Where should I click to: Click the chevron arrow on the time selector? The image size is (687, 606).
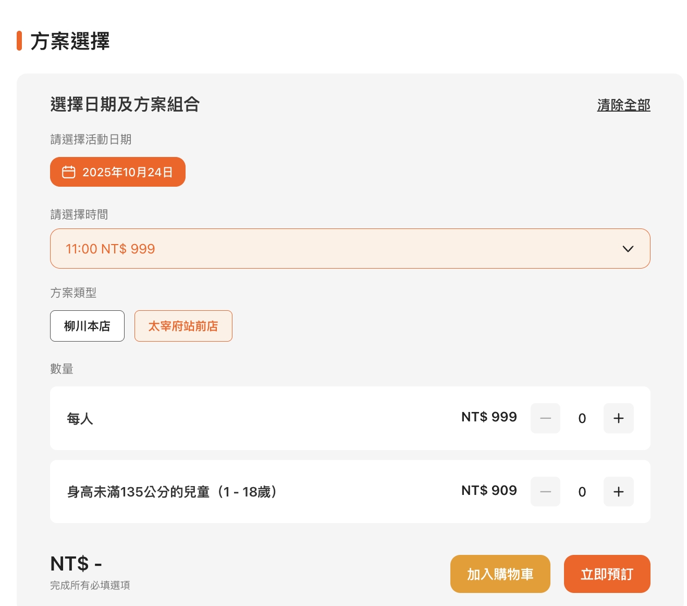pyautogui.click(x=628, y=249)
